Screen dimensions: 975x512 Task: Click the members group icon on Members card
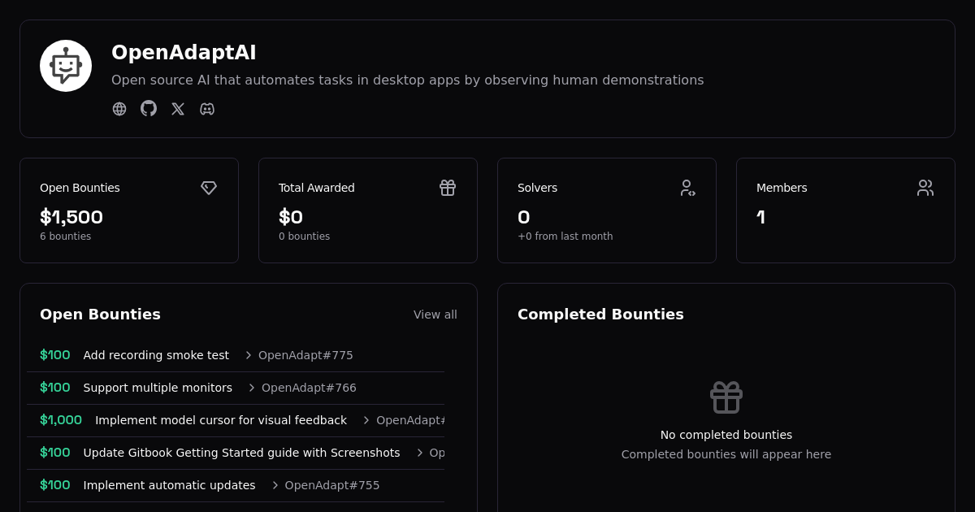[x=925, y=188]
